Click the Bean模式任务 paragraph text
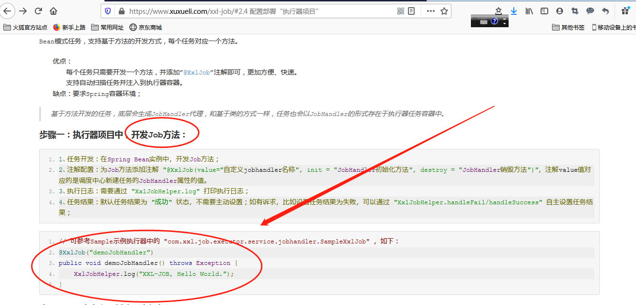Image resolution: width=636 pixels, height=305 pixels. (139, 42)
